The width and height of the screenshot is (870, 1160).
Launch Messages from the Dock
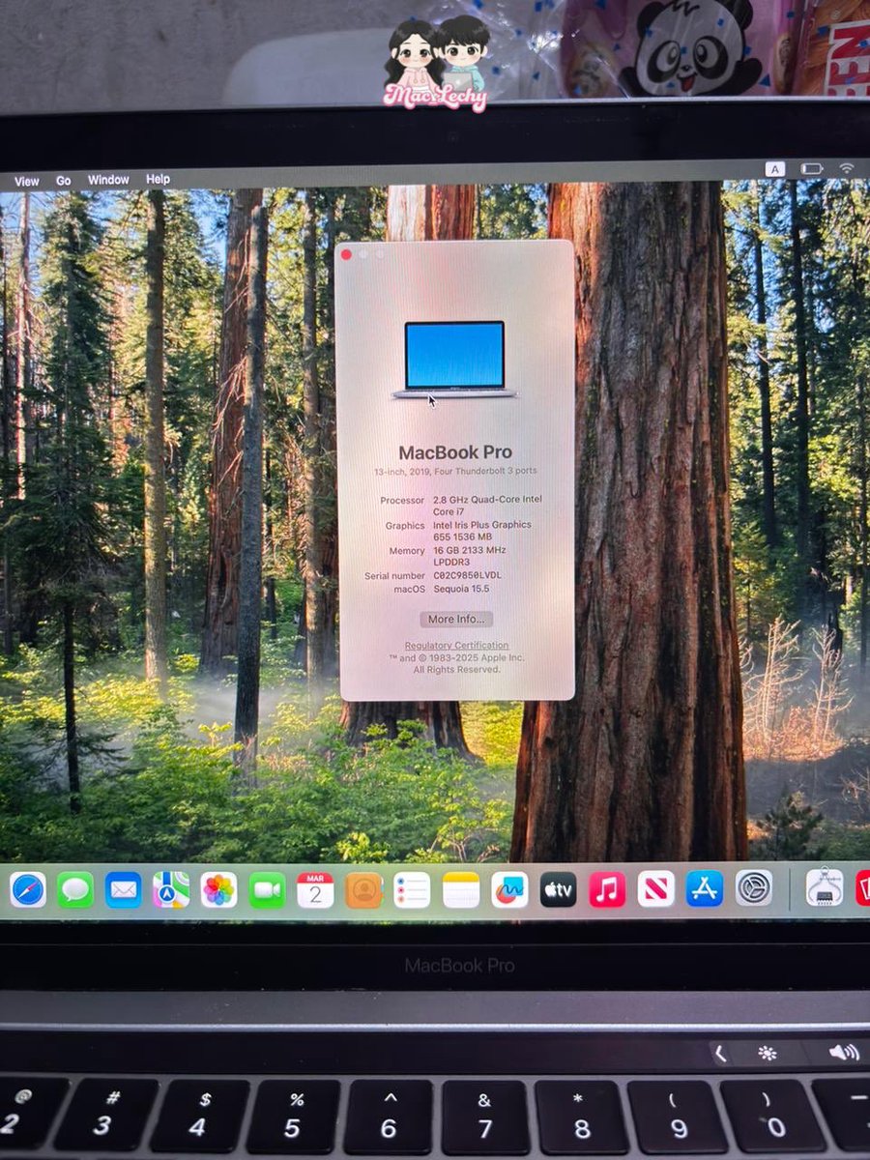pyautogui.click(x=75, y=889)
